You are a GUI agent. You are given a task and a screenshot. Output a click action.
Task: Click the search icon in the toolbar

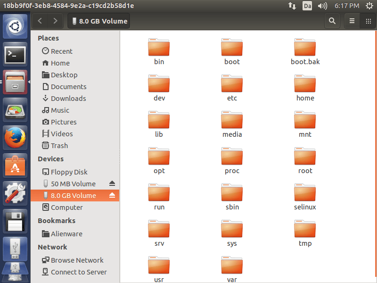tap(332, 21)
